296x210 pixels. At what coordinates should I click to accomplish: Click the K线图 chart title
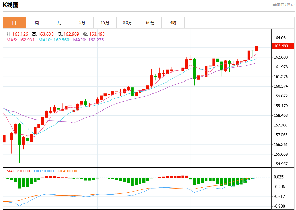tap(11, 5)
